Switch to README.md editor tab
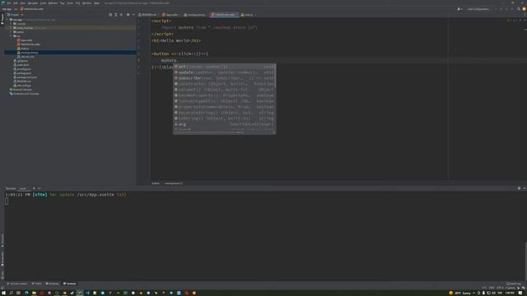This screenshot has width=527, height=296. [147, 15]
